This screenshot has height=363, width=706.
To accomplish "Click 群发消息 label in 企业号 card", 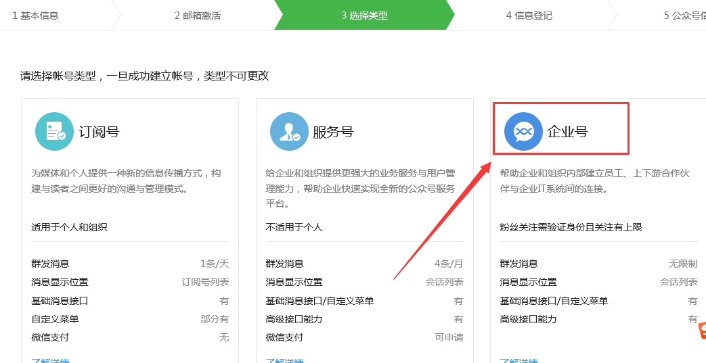I will [519, 264].
